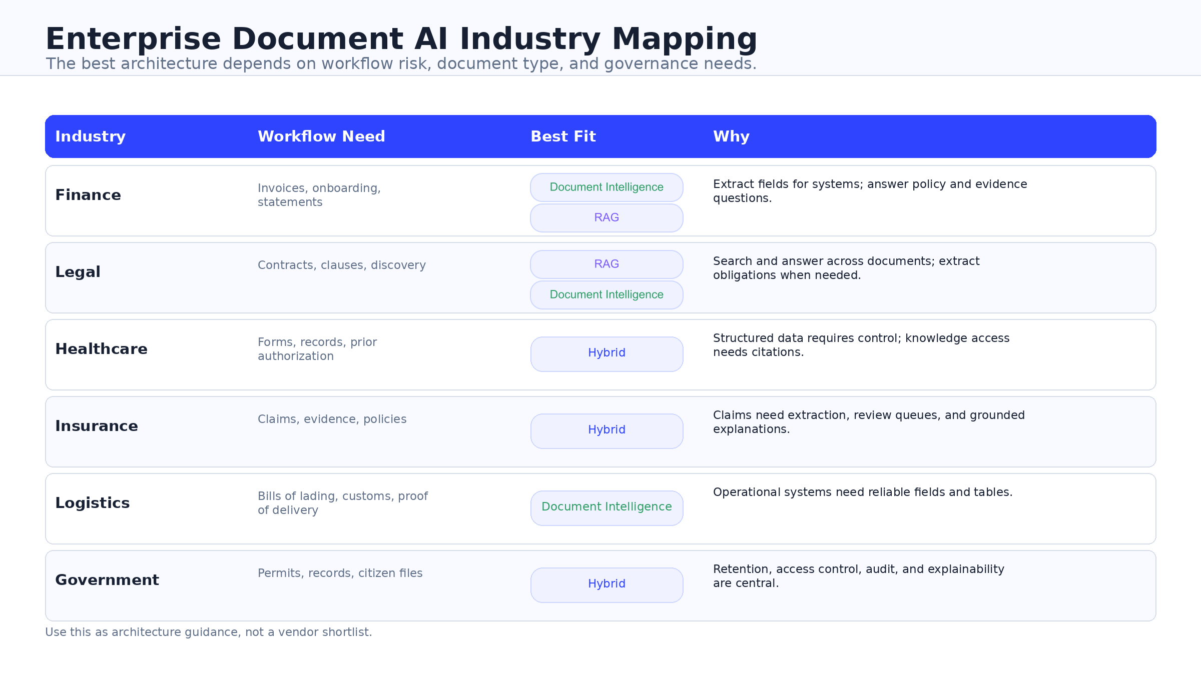Click the Hybrid pill in Insurance row

coord(607,431)
